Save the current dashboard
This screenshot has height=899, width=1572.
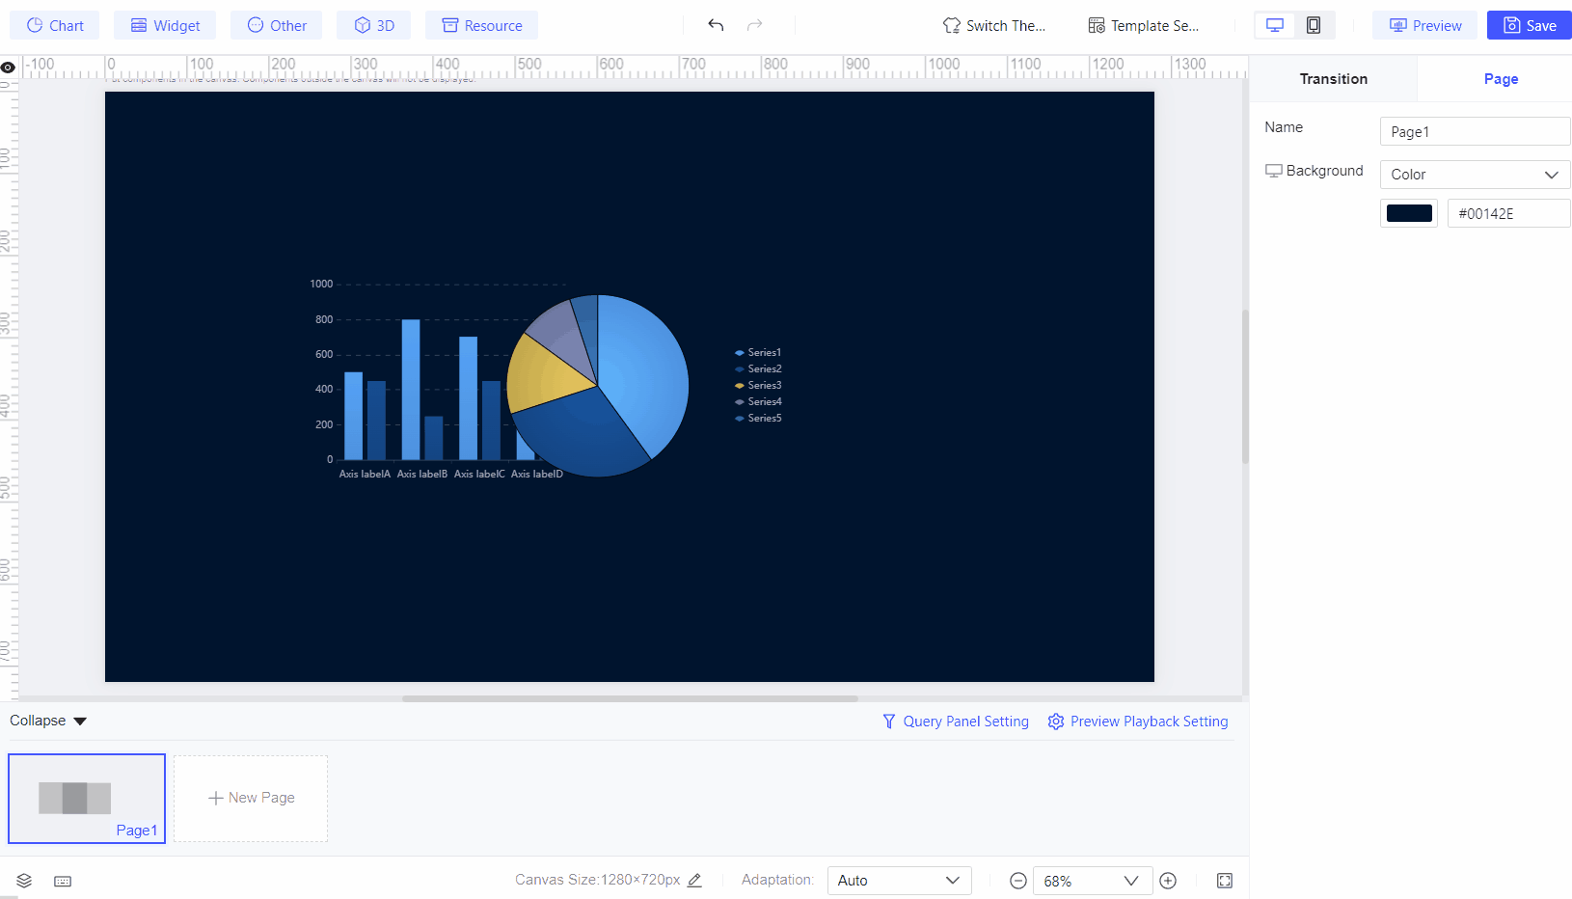click(x=1529, y=25)
